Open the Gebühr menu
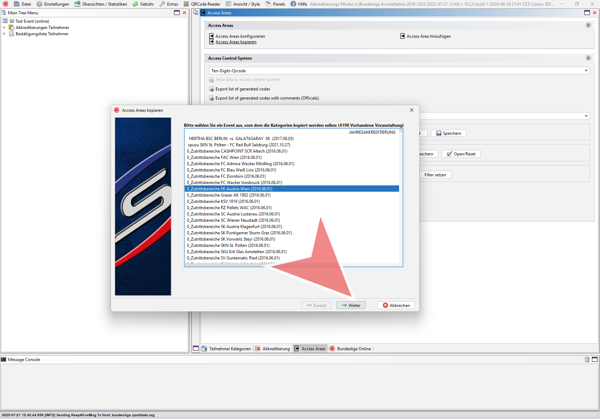Viewport: 600px width, 419px height. 143,4
